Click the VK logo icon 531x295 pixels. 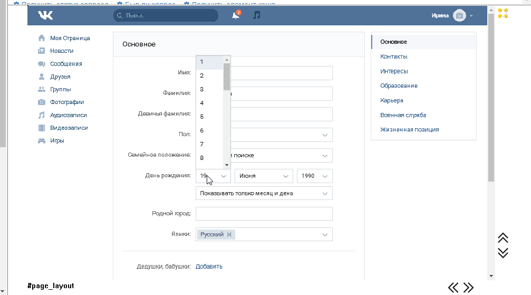(x=46, y=15)
